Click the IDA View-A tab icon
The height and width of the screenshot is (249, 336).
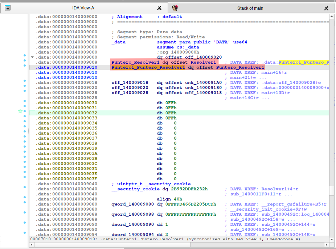coord(8,8)
